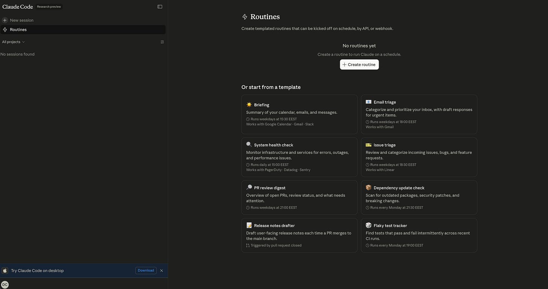Click 'Create a routine to run Claude on a schedule.'

point(359,54)
